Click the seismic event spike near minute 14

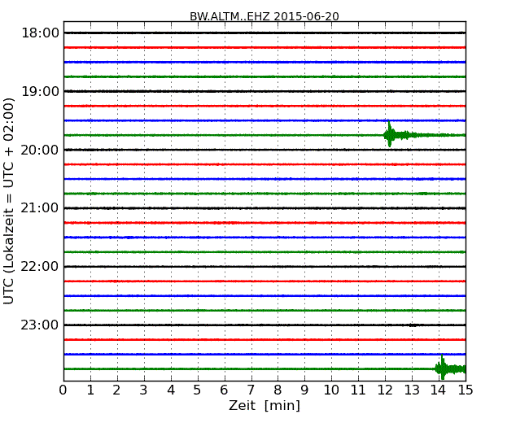pyautogui.click(x=443, y=368)
